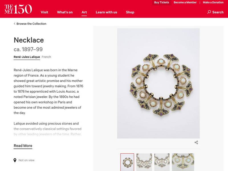This screenshot has height=171, width=228.
Task: Click the share icon below the necklace image
Action: [196, 142]
